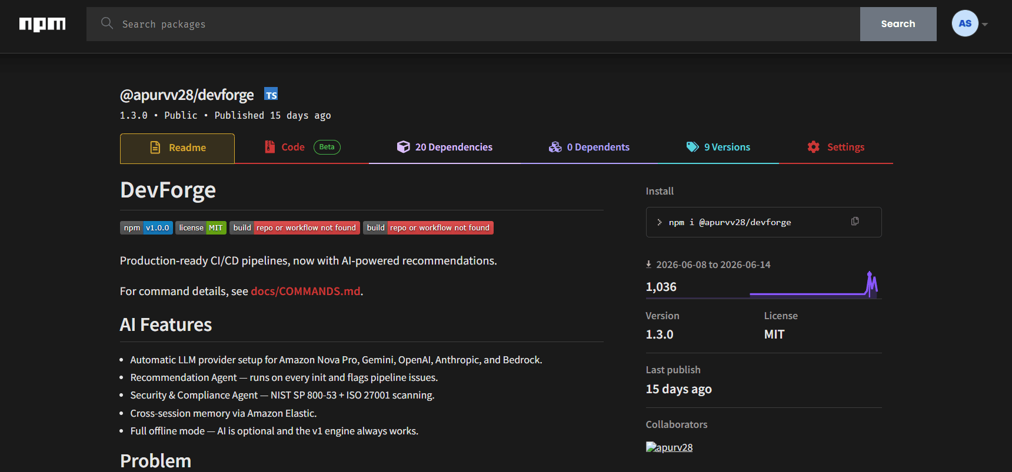
Task: Click the Settings gear icon
Action: [814, 147]
